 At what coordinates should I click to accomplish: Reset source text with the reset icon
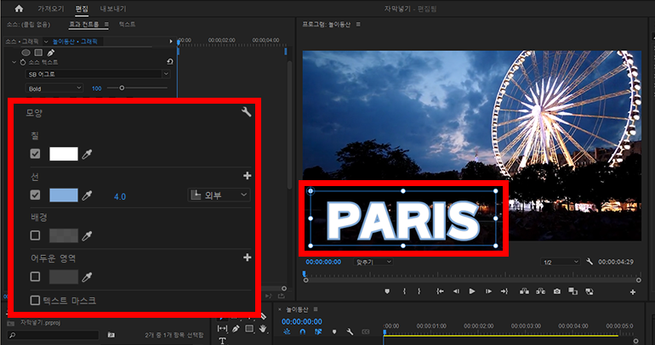pyautogui.click(x=169, y=62)
